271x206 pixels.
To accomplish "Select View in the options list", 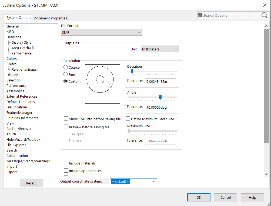I will coord(10,123).
